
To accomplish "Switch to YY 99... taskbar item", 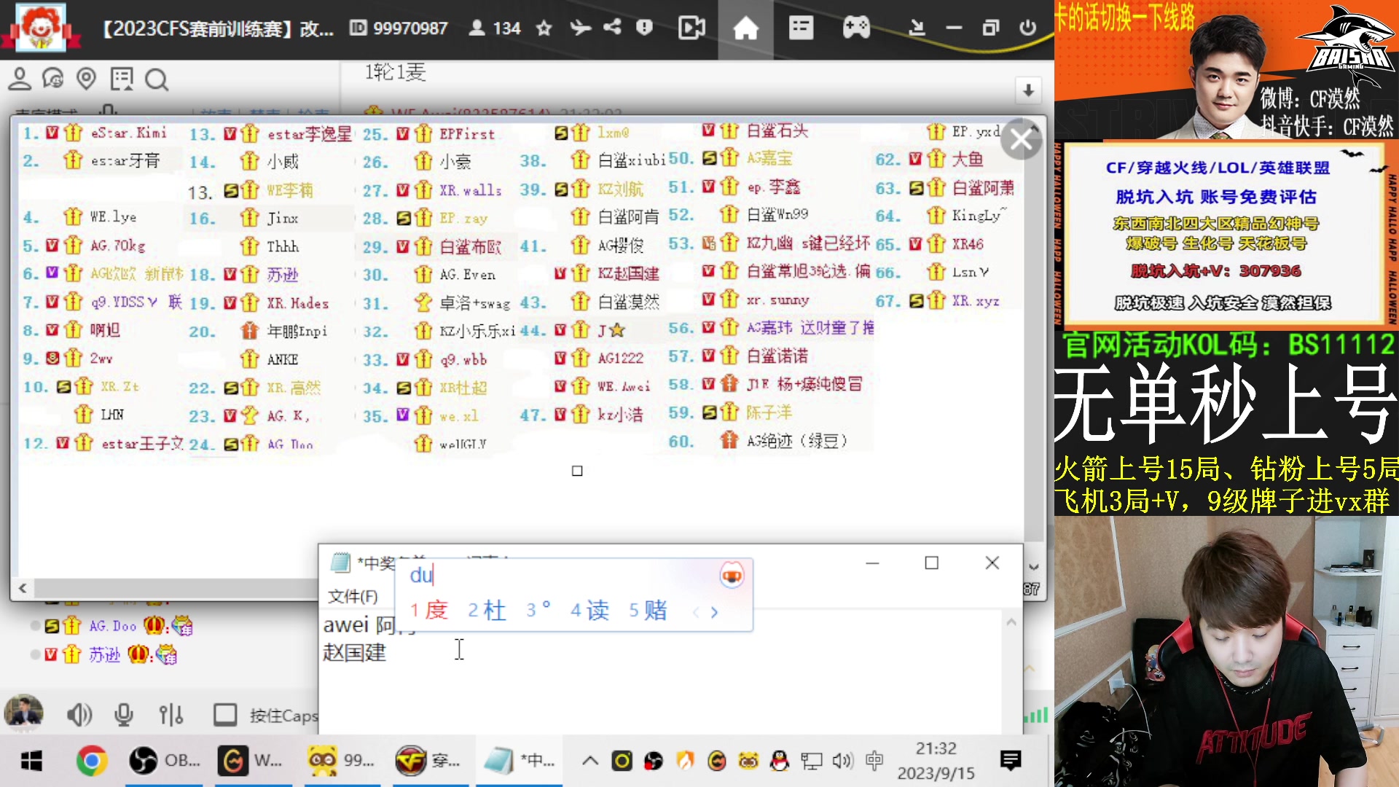I will (342, 761).
